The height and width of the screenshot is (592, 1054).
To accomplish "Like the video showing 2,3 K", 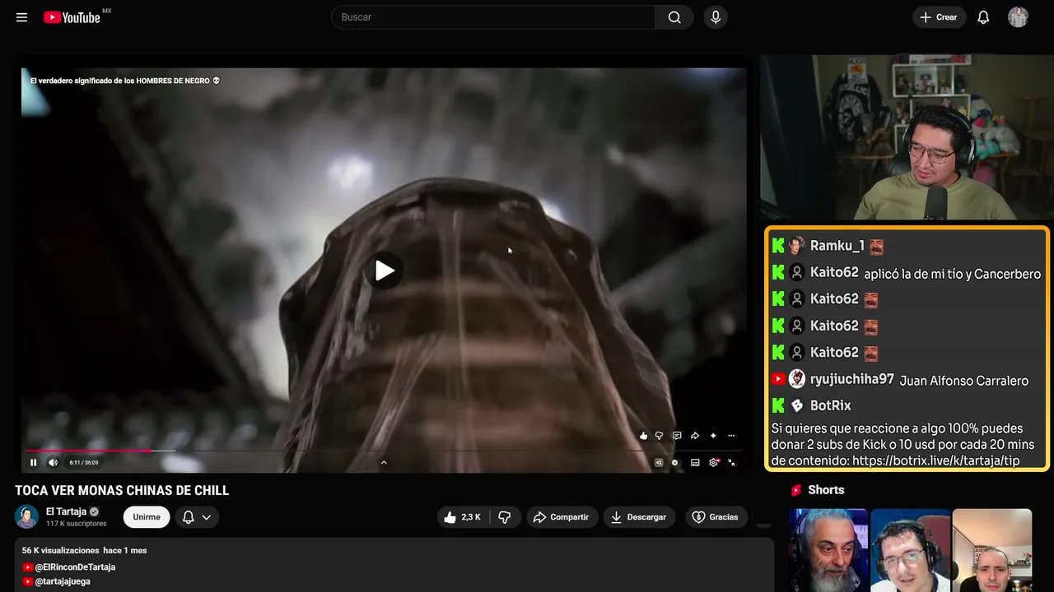I will pos(463,517).
